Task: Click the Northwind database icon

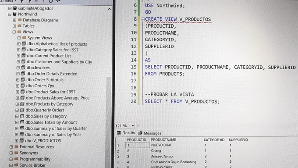Action: 14,14
